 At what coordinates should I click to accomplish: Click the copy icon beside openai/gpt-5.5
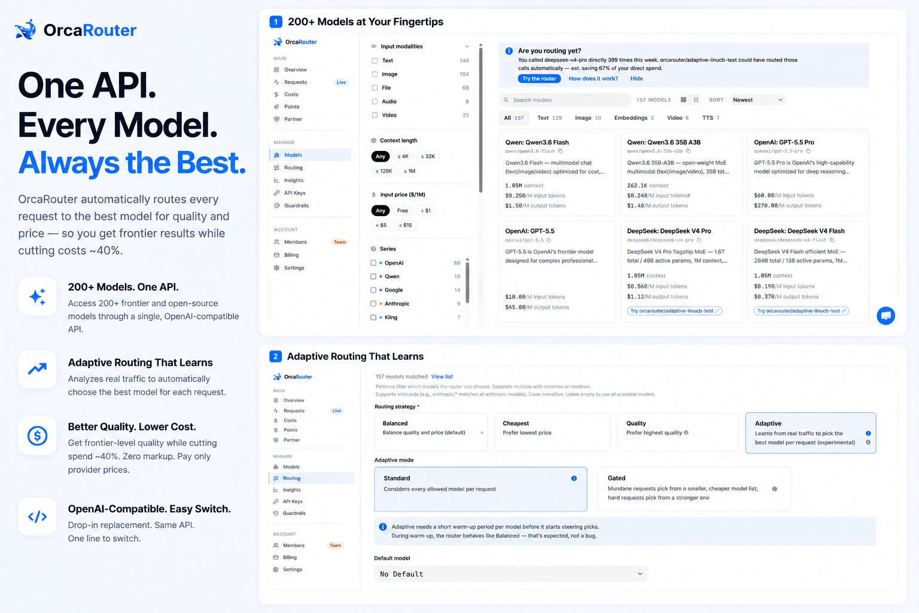pos(549,240)
